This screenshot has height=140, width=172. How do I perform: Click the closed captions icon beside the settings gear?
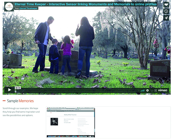pyautogui.click(x=152, y=91)
